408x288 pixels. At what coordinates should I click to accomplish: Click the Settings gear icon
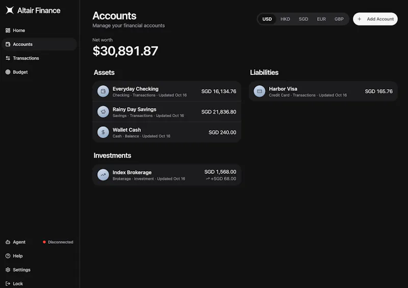tap(8, 270)
